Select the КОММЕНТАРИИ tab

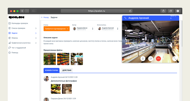pyautogui.click(x=51, y=70)
